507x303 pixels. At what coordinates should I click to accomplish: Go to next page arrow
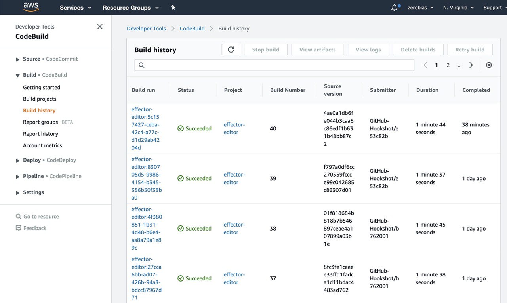(x=471, y=65)
